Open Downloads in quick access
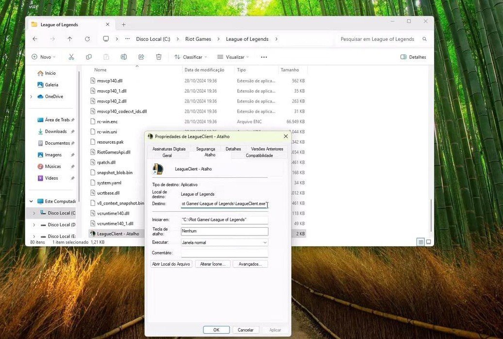The image size is (503, 339). (x=52, y=131)
